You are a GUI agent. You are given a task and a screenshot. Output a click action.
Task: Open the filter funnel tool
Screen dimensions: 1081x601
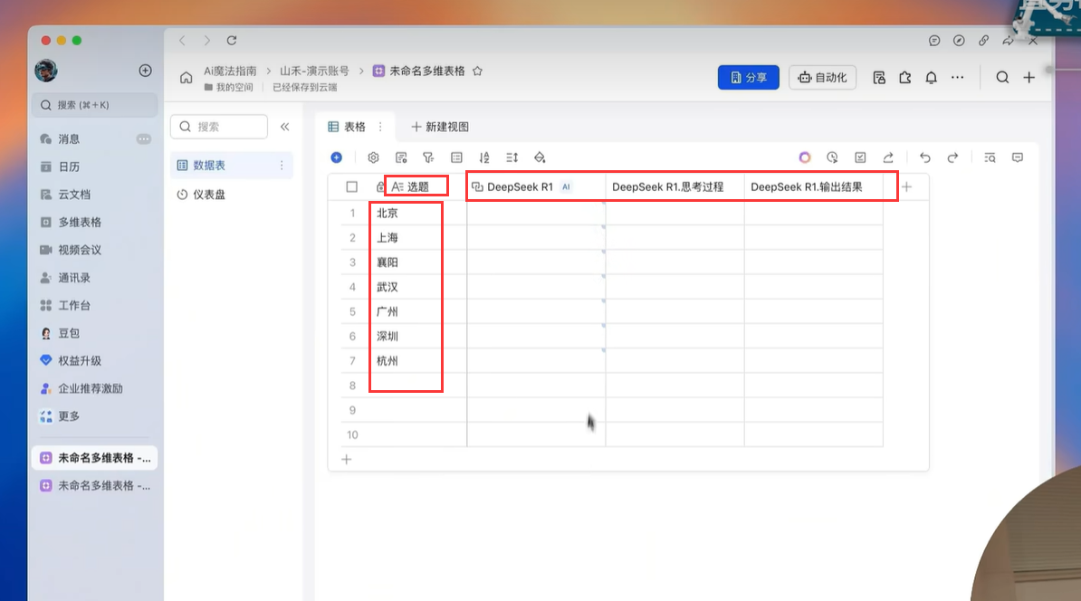tap(428, 157)
